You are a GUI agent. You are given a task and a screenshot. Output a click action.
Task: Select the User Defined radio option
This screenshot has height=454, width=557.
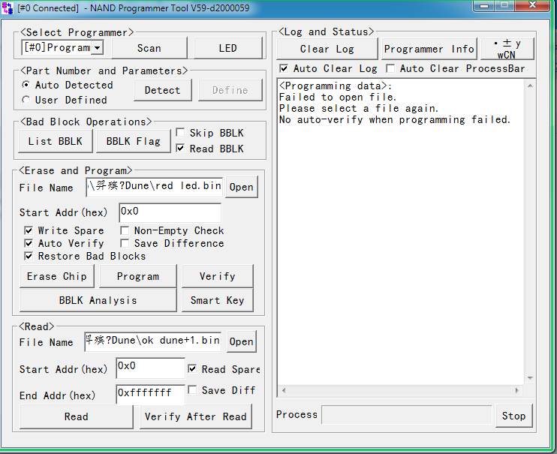coord(27,100)
